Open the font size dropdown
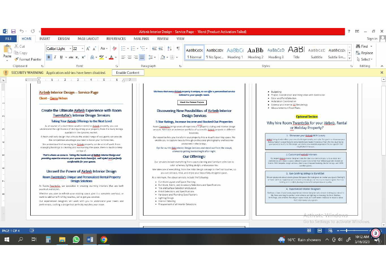This screenshot has width=386, height=273. click(x=83, y=49)
